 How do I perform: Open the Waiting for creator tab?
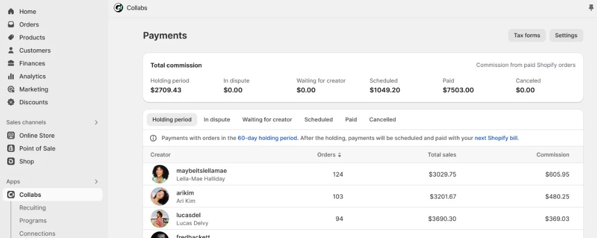point(267,120)
